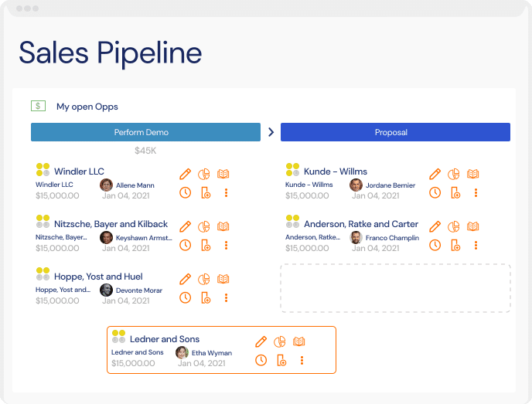Click clock icon for Kunde - Willms
Image resolution: width=532 pixels, height=404 pixels.
(435, 192)
